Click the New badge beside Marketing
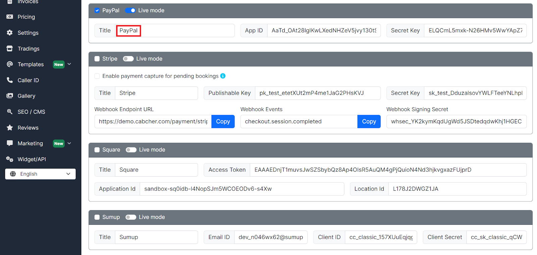Image resolution: width=537 pixels, height=255 pixels. [59, 143]
